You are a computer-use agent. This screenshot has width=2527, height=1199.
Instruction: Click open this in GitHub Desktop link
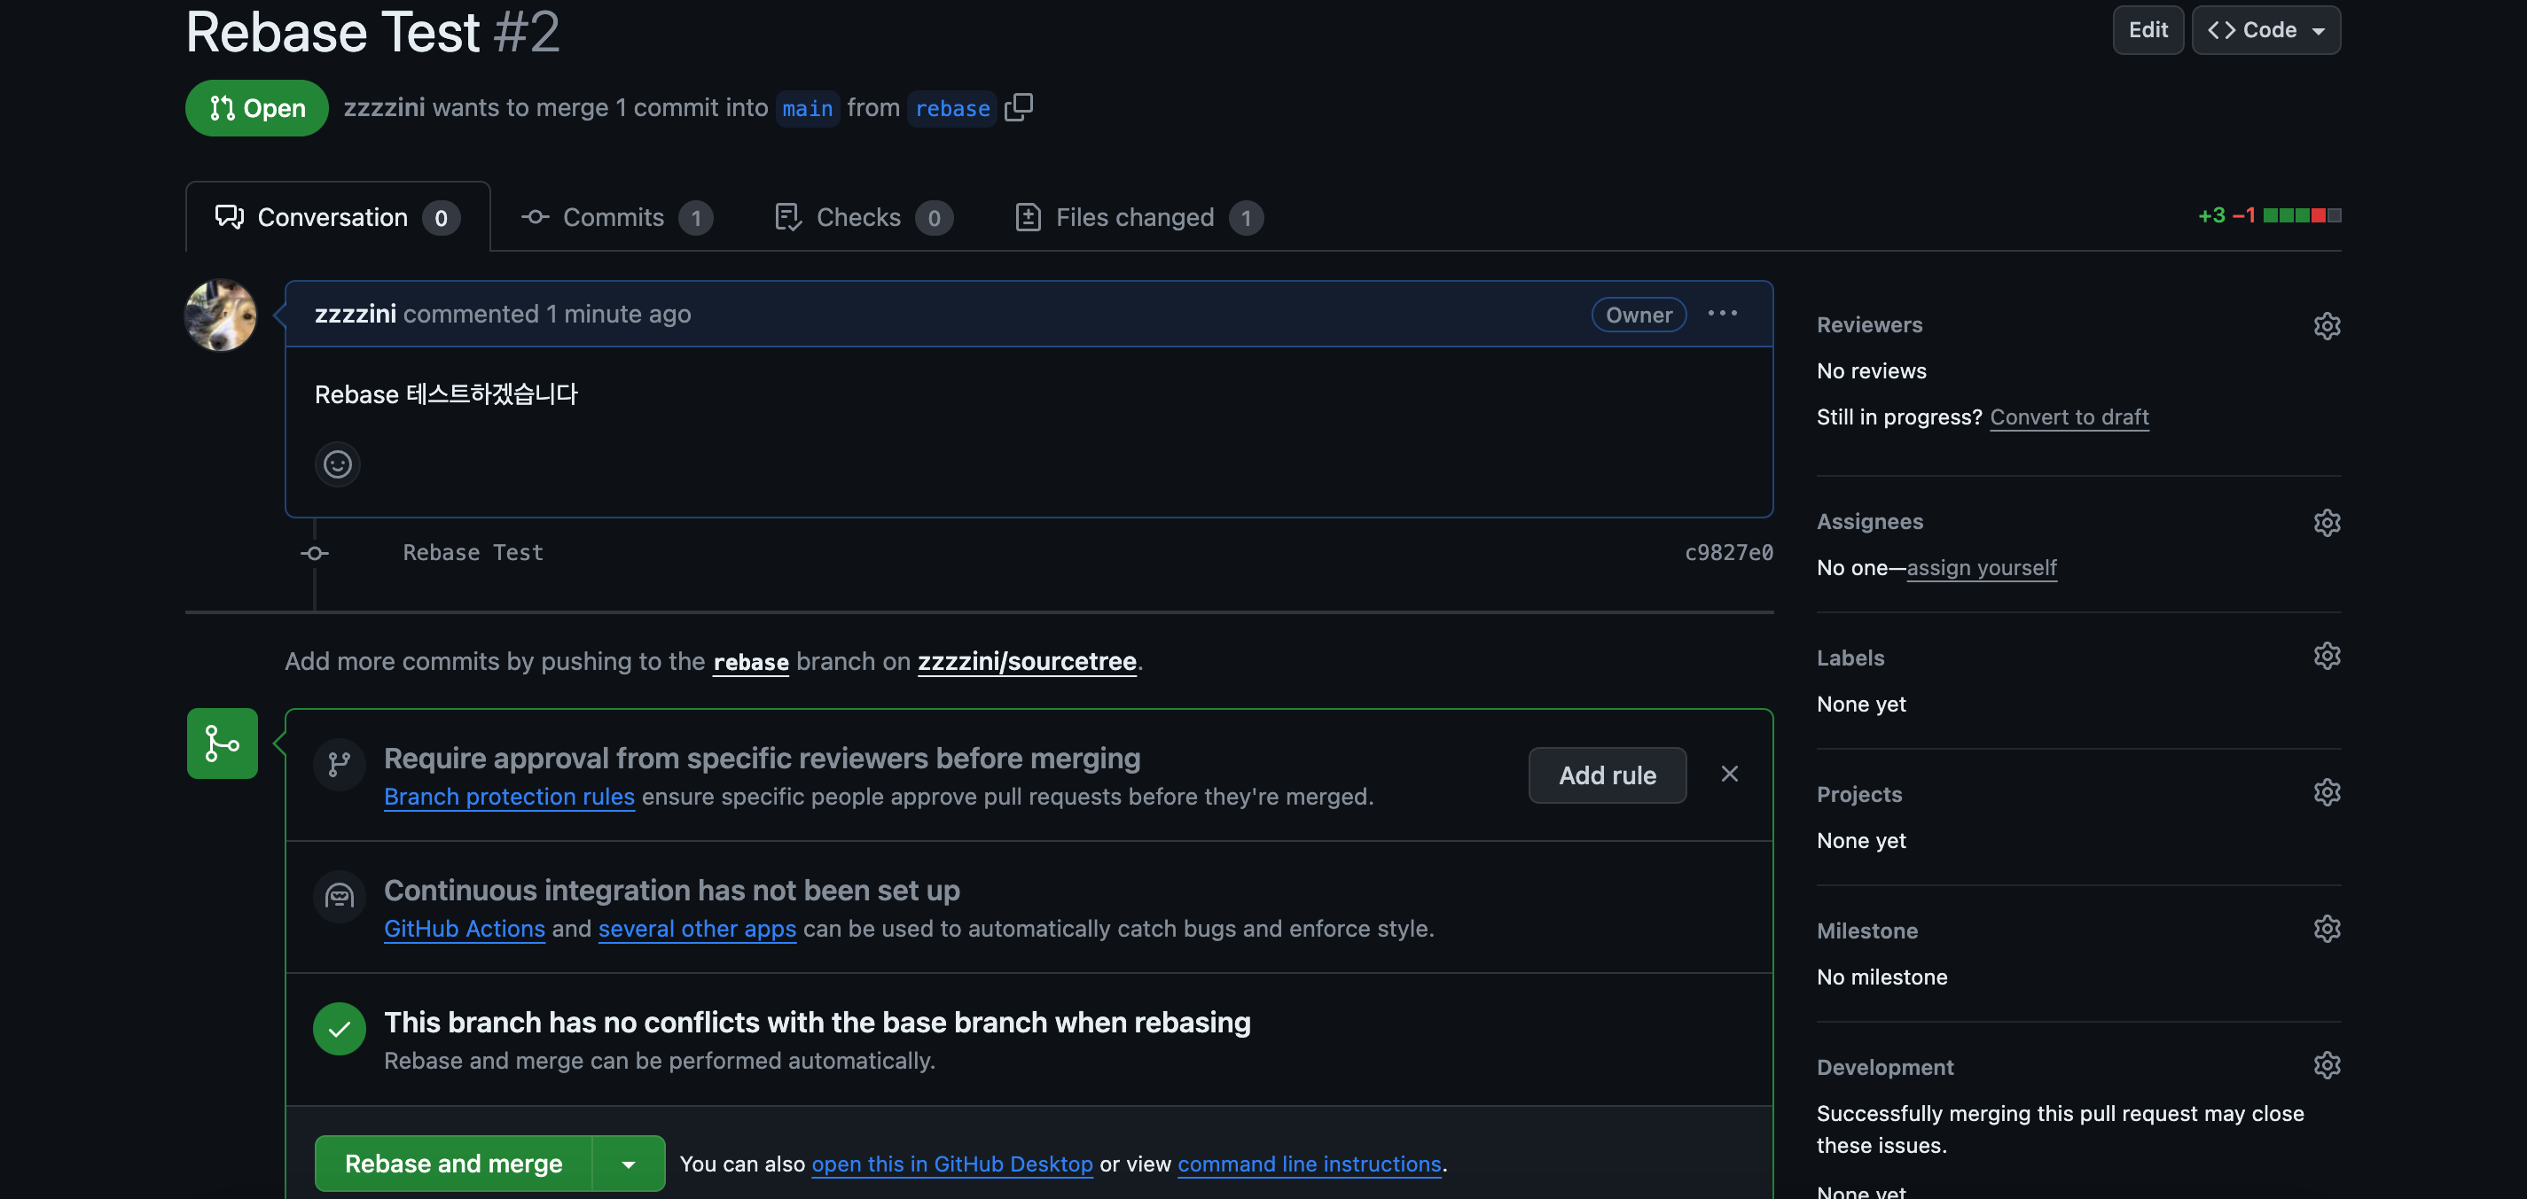pyautogui.click(x=951, y=1164)
